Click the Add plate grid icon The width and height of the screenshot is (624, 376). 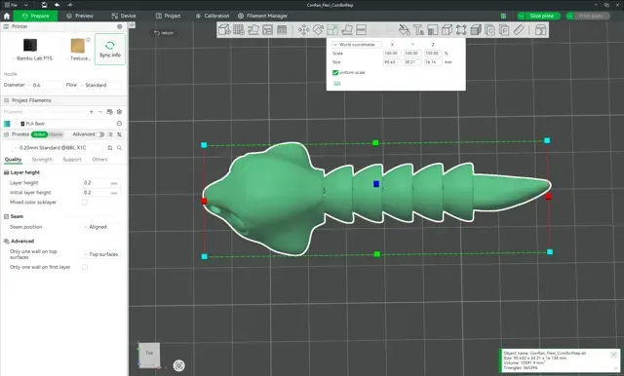point(239,30)
